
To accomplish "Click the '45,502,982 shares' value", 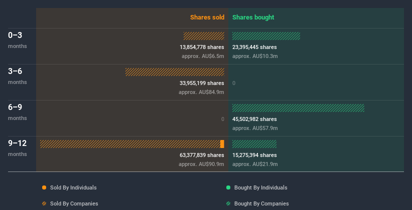I will 254,119.
